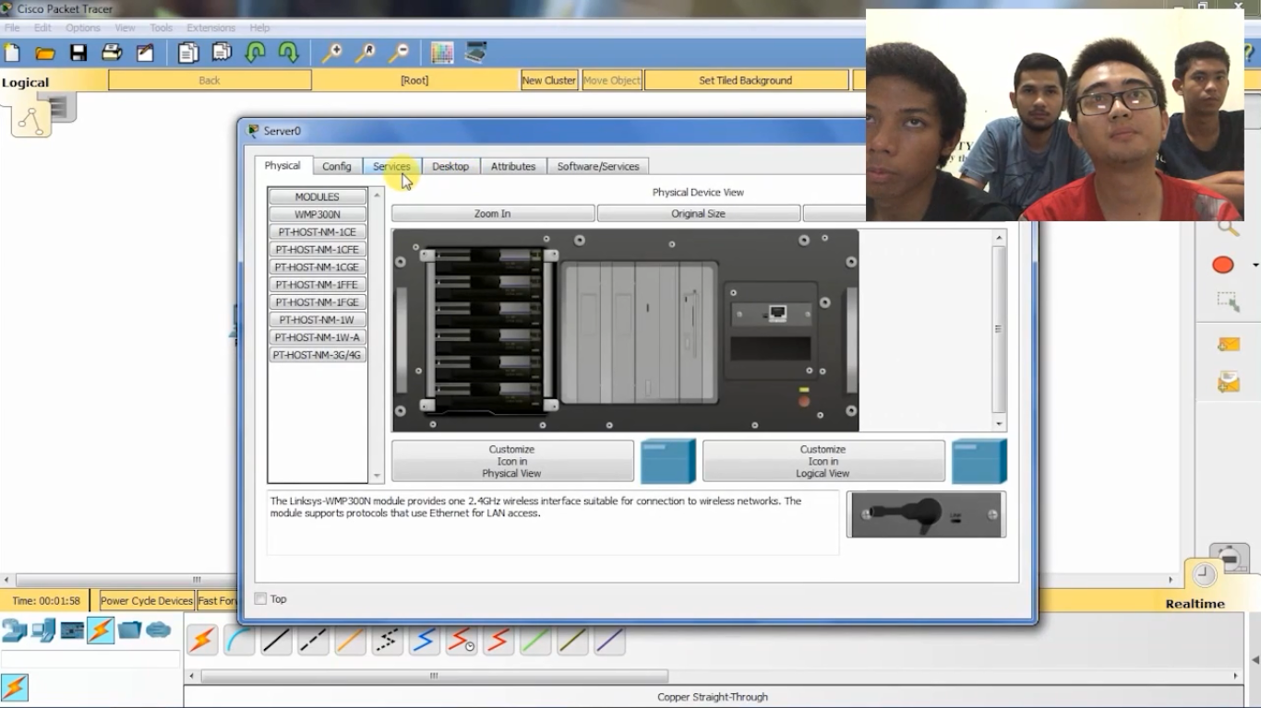The width and height of the screenshot is (1261, 708).
Task: Choose the Octal light-green cable
Action: [x=534, y=640]
